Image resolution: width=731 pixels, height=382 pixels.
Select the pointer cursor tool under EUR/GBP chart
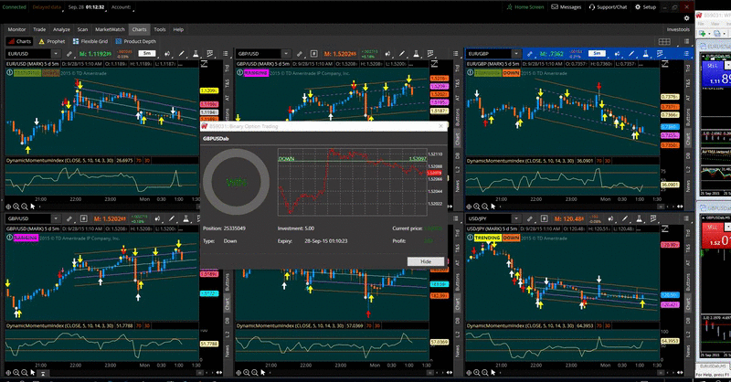493,207
